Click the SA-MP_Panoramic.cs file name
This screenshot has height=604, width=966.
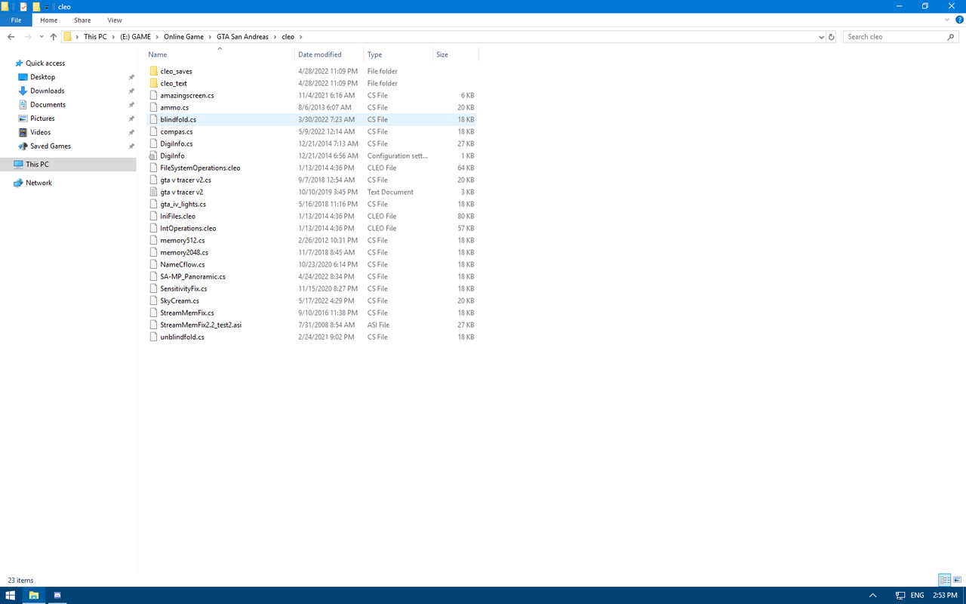(192, 276)
